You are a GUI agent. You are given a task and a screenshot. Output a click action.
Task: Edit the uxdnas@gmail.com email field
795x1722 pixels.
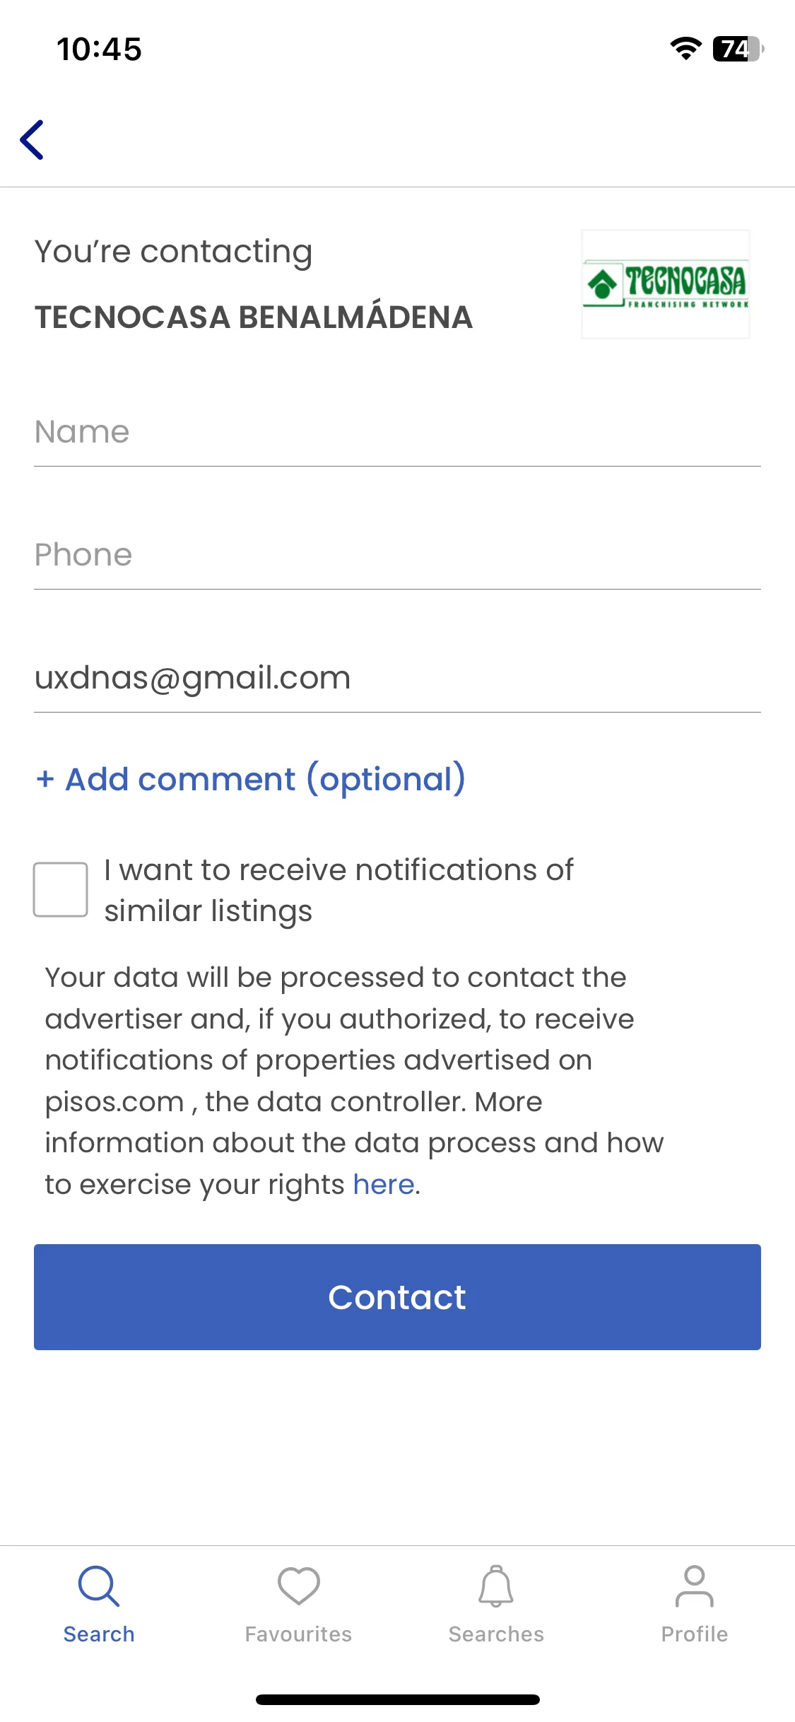397,678
